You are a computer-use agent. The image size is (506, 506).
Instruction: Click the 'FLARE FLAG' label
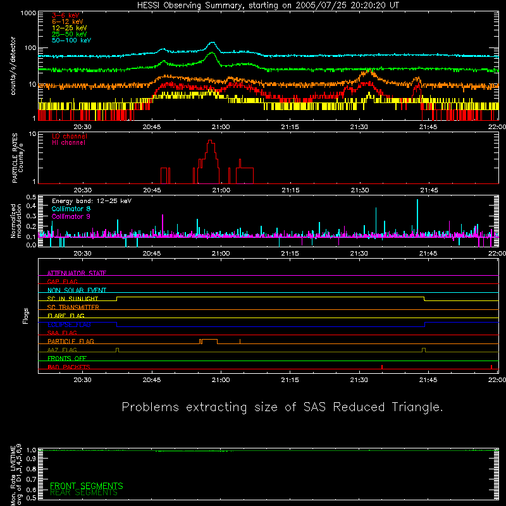pos(66,316)
